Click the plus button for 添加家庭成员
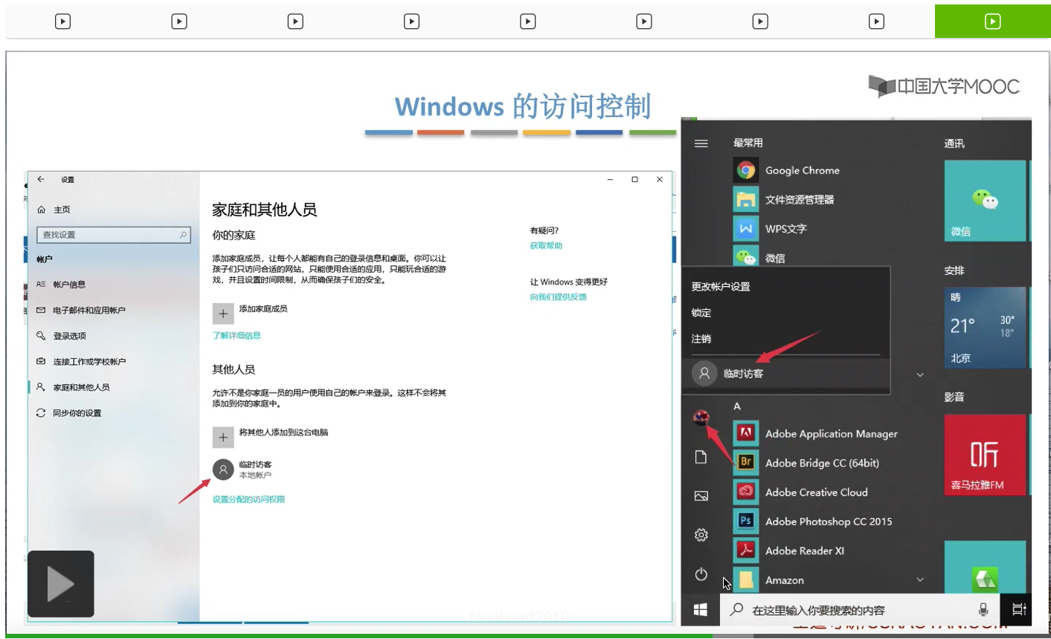This screenshot has height=639, width=1051. pyautogui.click(x=223, y=314)
